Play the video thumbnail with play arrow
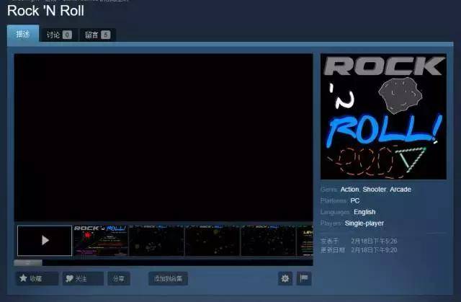461x302 pixels. click(45, 240)
